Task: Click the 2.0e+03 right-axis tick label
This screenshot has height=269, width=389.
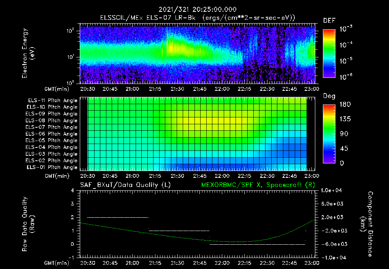Action: (332, 217)
